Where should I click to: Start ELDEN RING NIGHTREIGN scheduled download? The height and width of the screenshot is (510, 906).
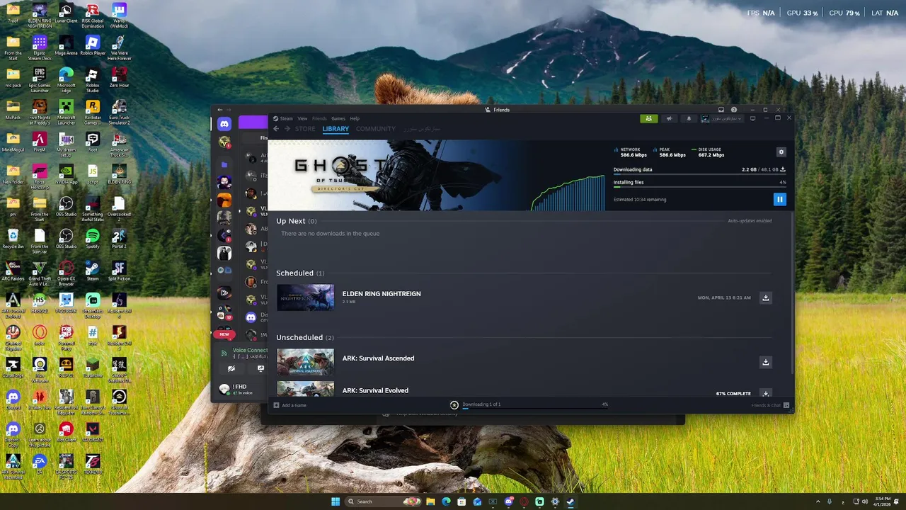coord(765,297)
